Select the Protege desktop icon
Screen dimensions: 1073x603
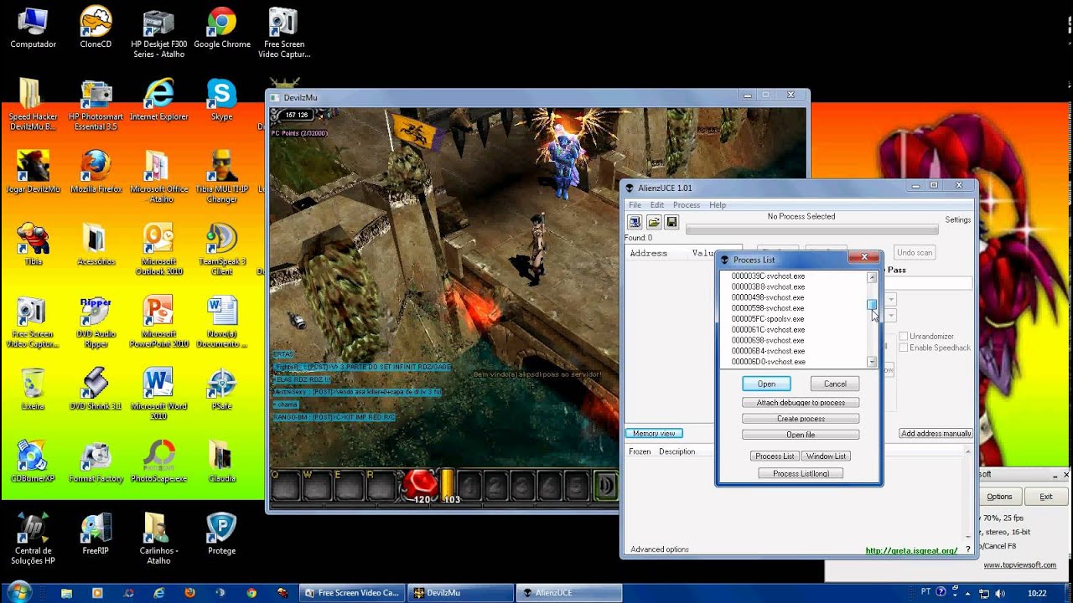[222, 533]
